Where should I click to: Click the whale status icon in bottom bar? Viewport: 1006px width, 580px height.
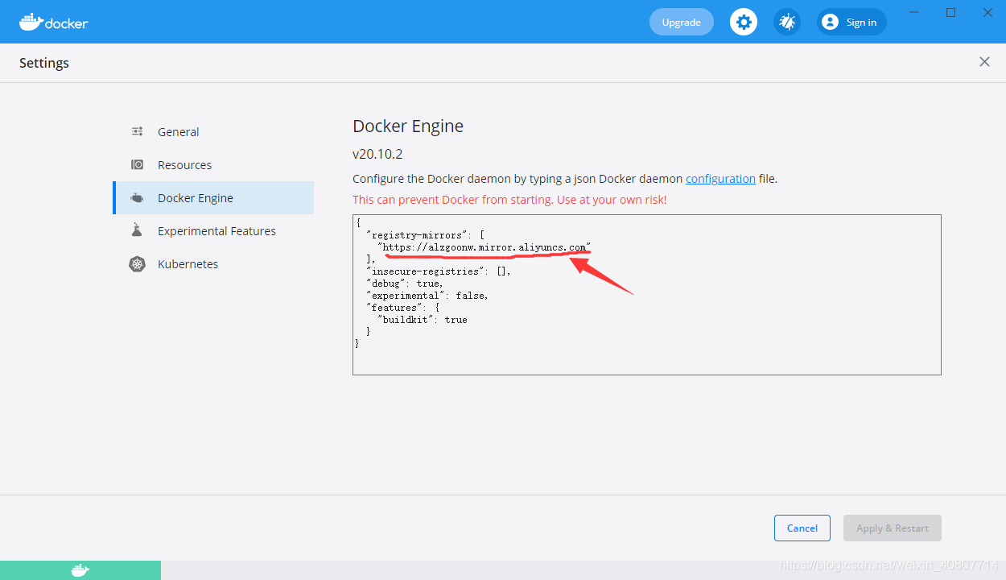point(80,570)
